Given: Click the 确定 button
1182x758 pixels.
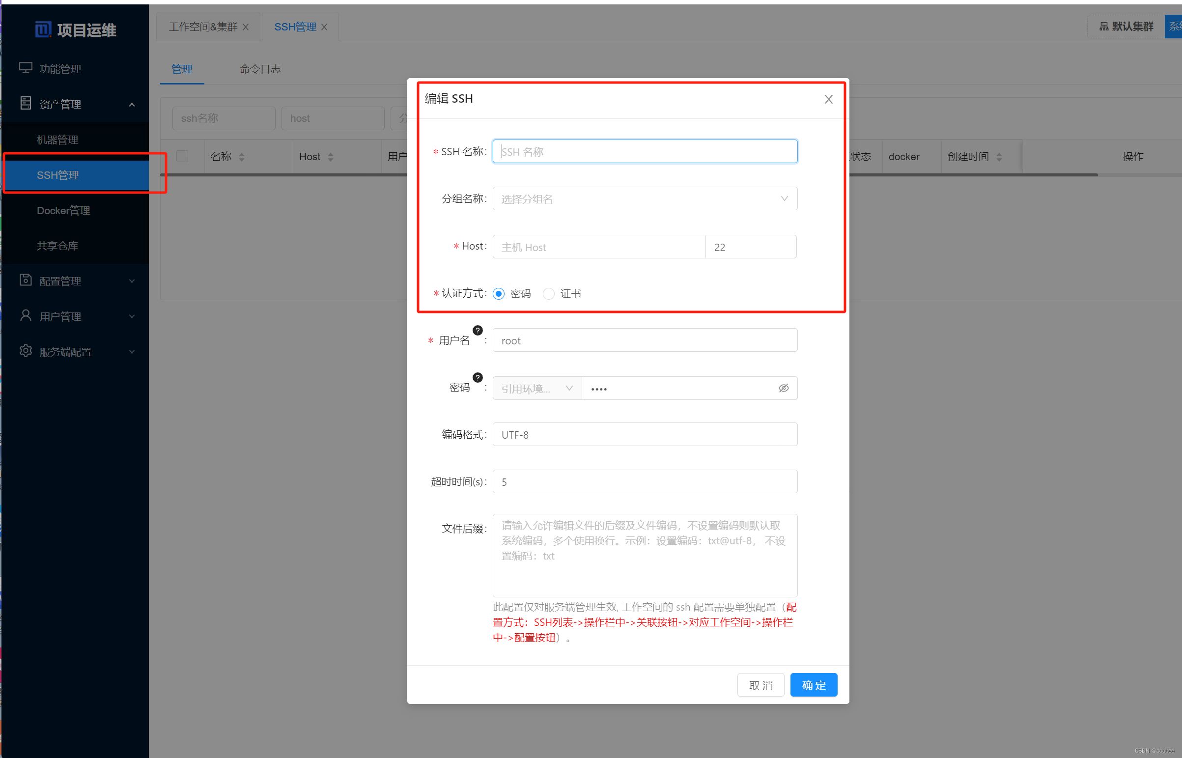Looking at the screenshot, I should pos(814,685).
